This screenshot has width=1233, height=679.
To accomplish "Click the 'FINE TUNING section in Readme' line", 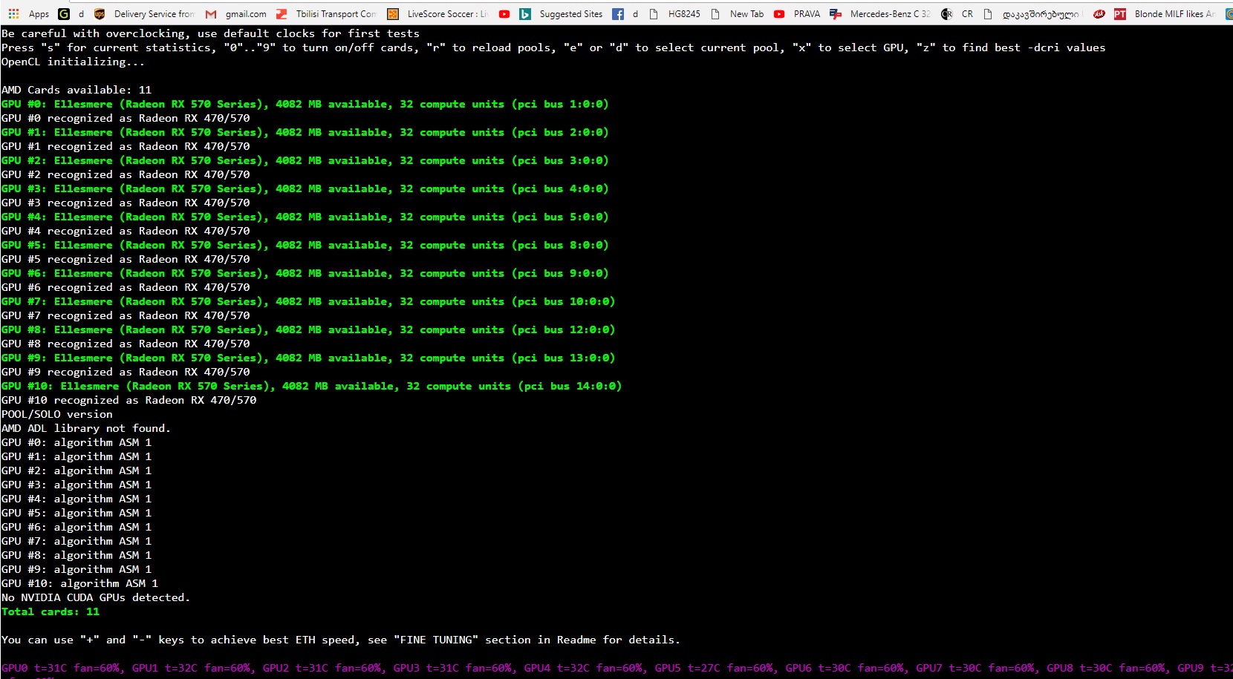I will pyautogui.click(x=341, y=640).
